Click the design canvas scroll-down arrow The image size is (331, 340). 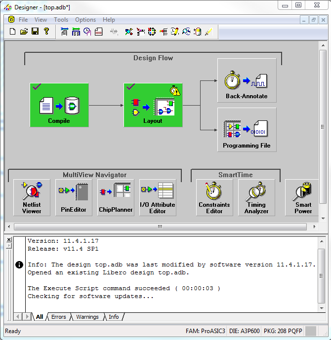(323, 218)
